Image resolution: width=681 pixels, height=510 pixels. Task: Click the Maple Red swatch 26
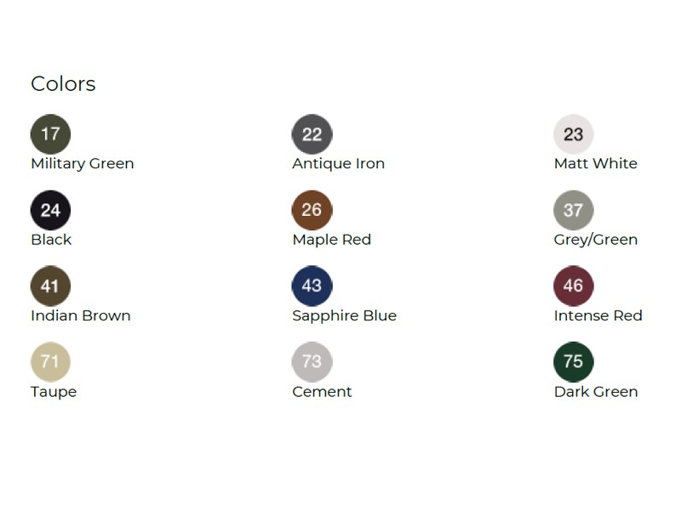tap(312, 210)
